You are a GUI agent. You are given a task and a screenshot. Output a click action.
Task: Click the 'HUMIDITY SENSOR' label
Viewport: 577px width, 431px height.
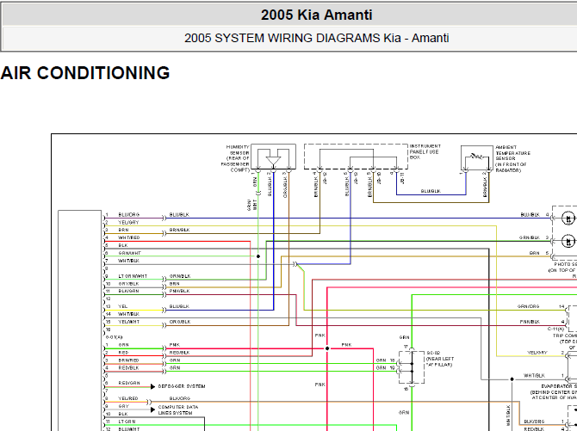[x=235, y=158]
